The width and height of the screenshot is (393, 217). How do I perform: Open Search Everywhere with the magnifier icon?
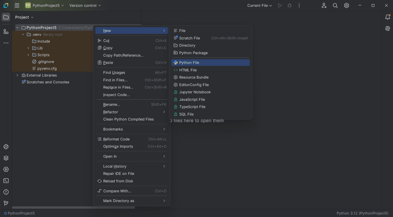click(x=335, y=5)
